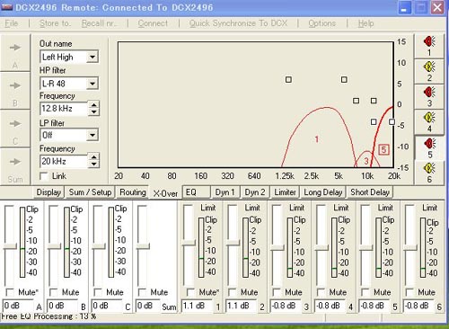This screenshot has height=329, width=449.
Task: Switch to the Dyn 2 tab
Action: click(255, 192)
